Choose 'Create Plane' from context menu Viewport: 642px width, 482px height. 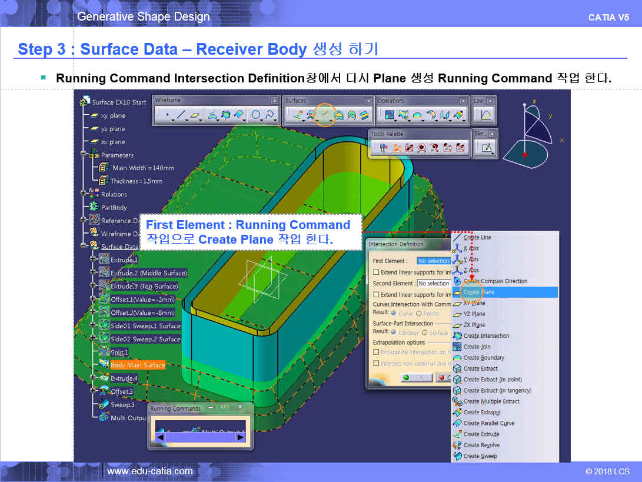pos(478,292)
